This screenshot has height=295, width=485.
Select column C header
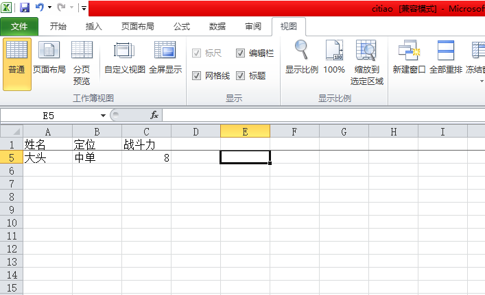tap(147, 131)
